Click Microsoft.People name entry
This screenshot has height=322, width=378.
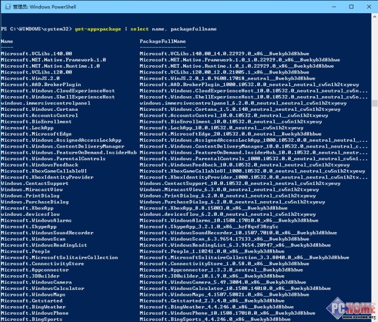click(x=25, y=251)
